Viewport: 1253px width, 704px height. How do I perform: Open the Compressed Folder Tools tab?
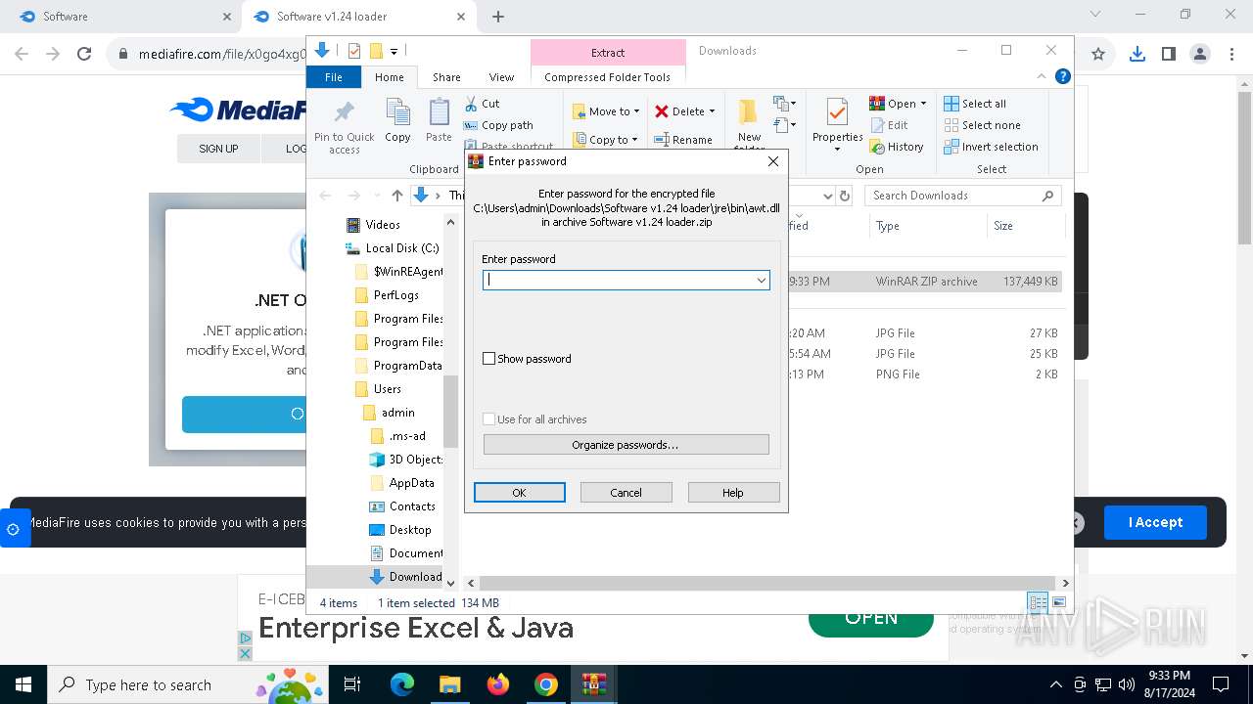click(x=608, y=77)
